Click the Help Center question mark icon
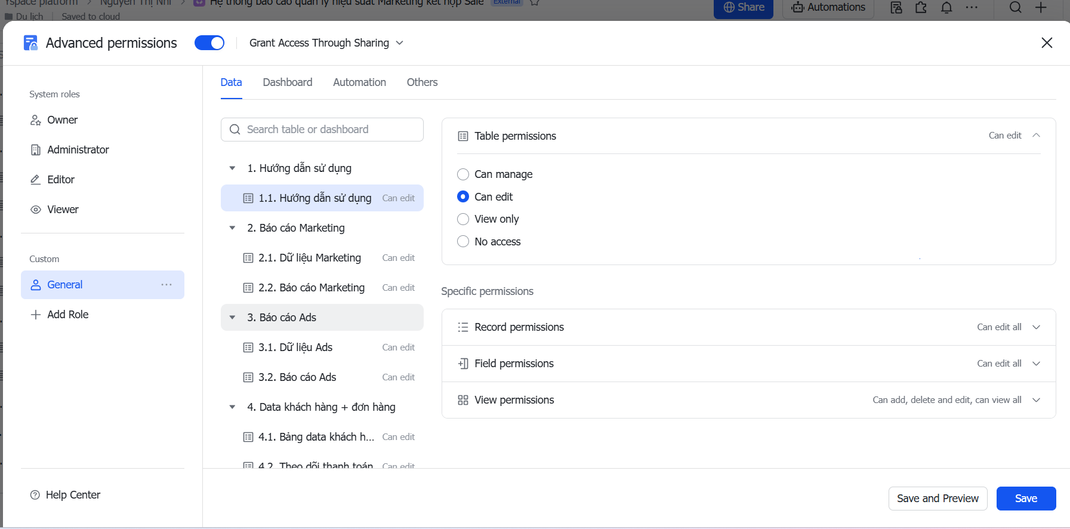1070x529 pixels. [x=35, y=495]
